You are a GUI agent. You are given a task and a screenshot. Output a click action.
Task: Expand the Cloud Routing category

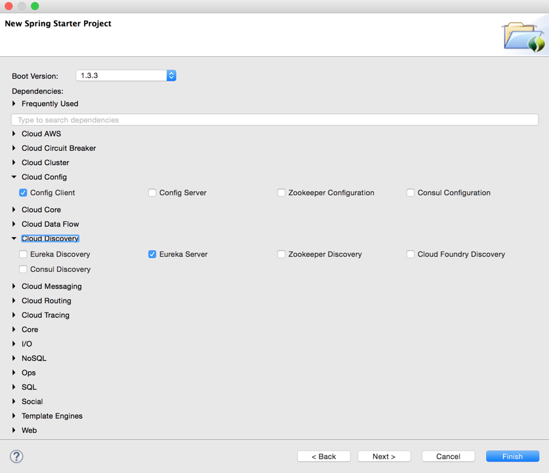[14, 300]
